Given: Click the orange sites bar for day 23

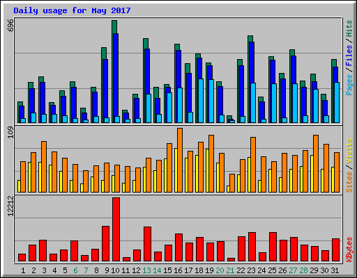Looking at the screenshot, I should pyautogui.click(x=253, y=165).
